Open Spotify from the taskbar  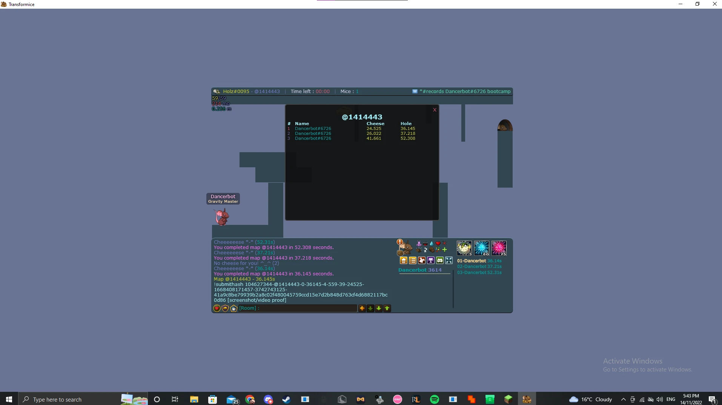[435, 399]
